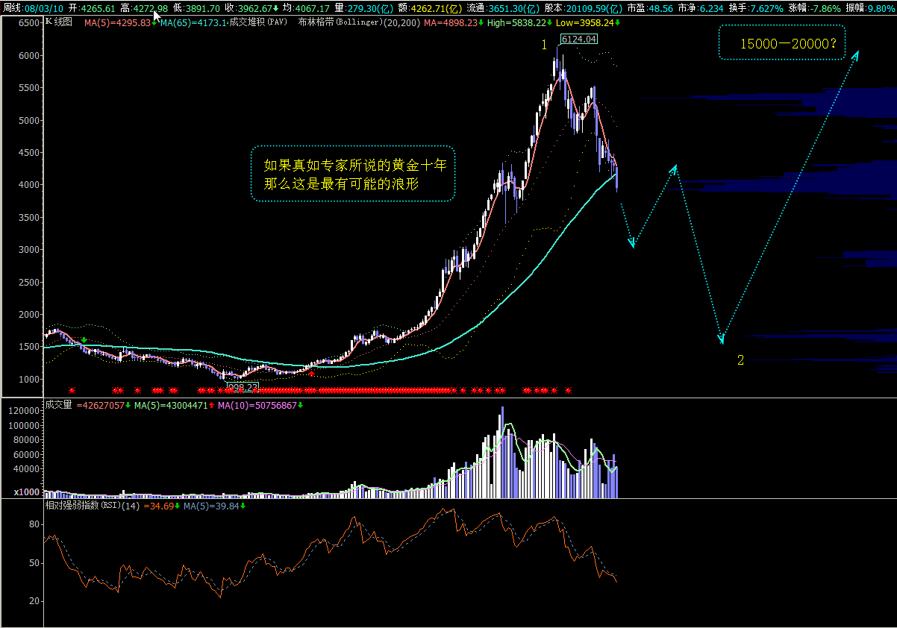The image size is (897, 628).
Task: Click the 周线 period label at top left
Action: click(x=12, y=7)
